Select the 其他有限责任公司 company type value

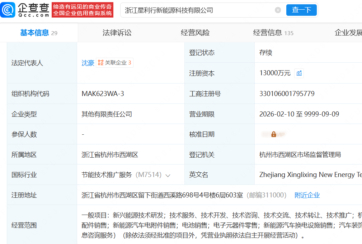pyautogui.click(x=107, y=114)
